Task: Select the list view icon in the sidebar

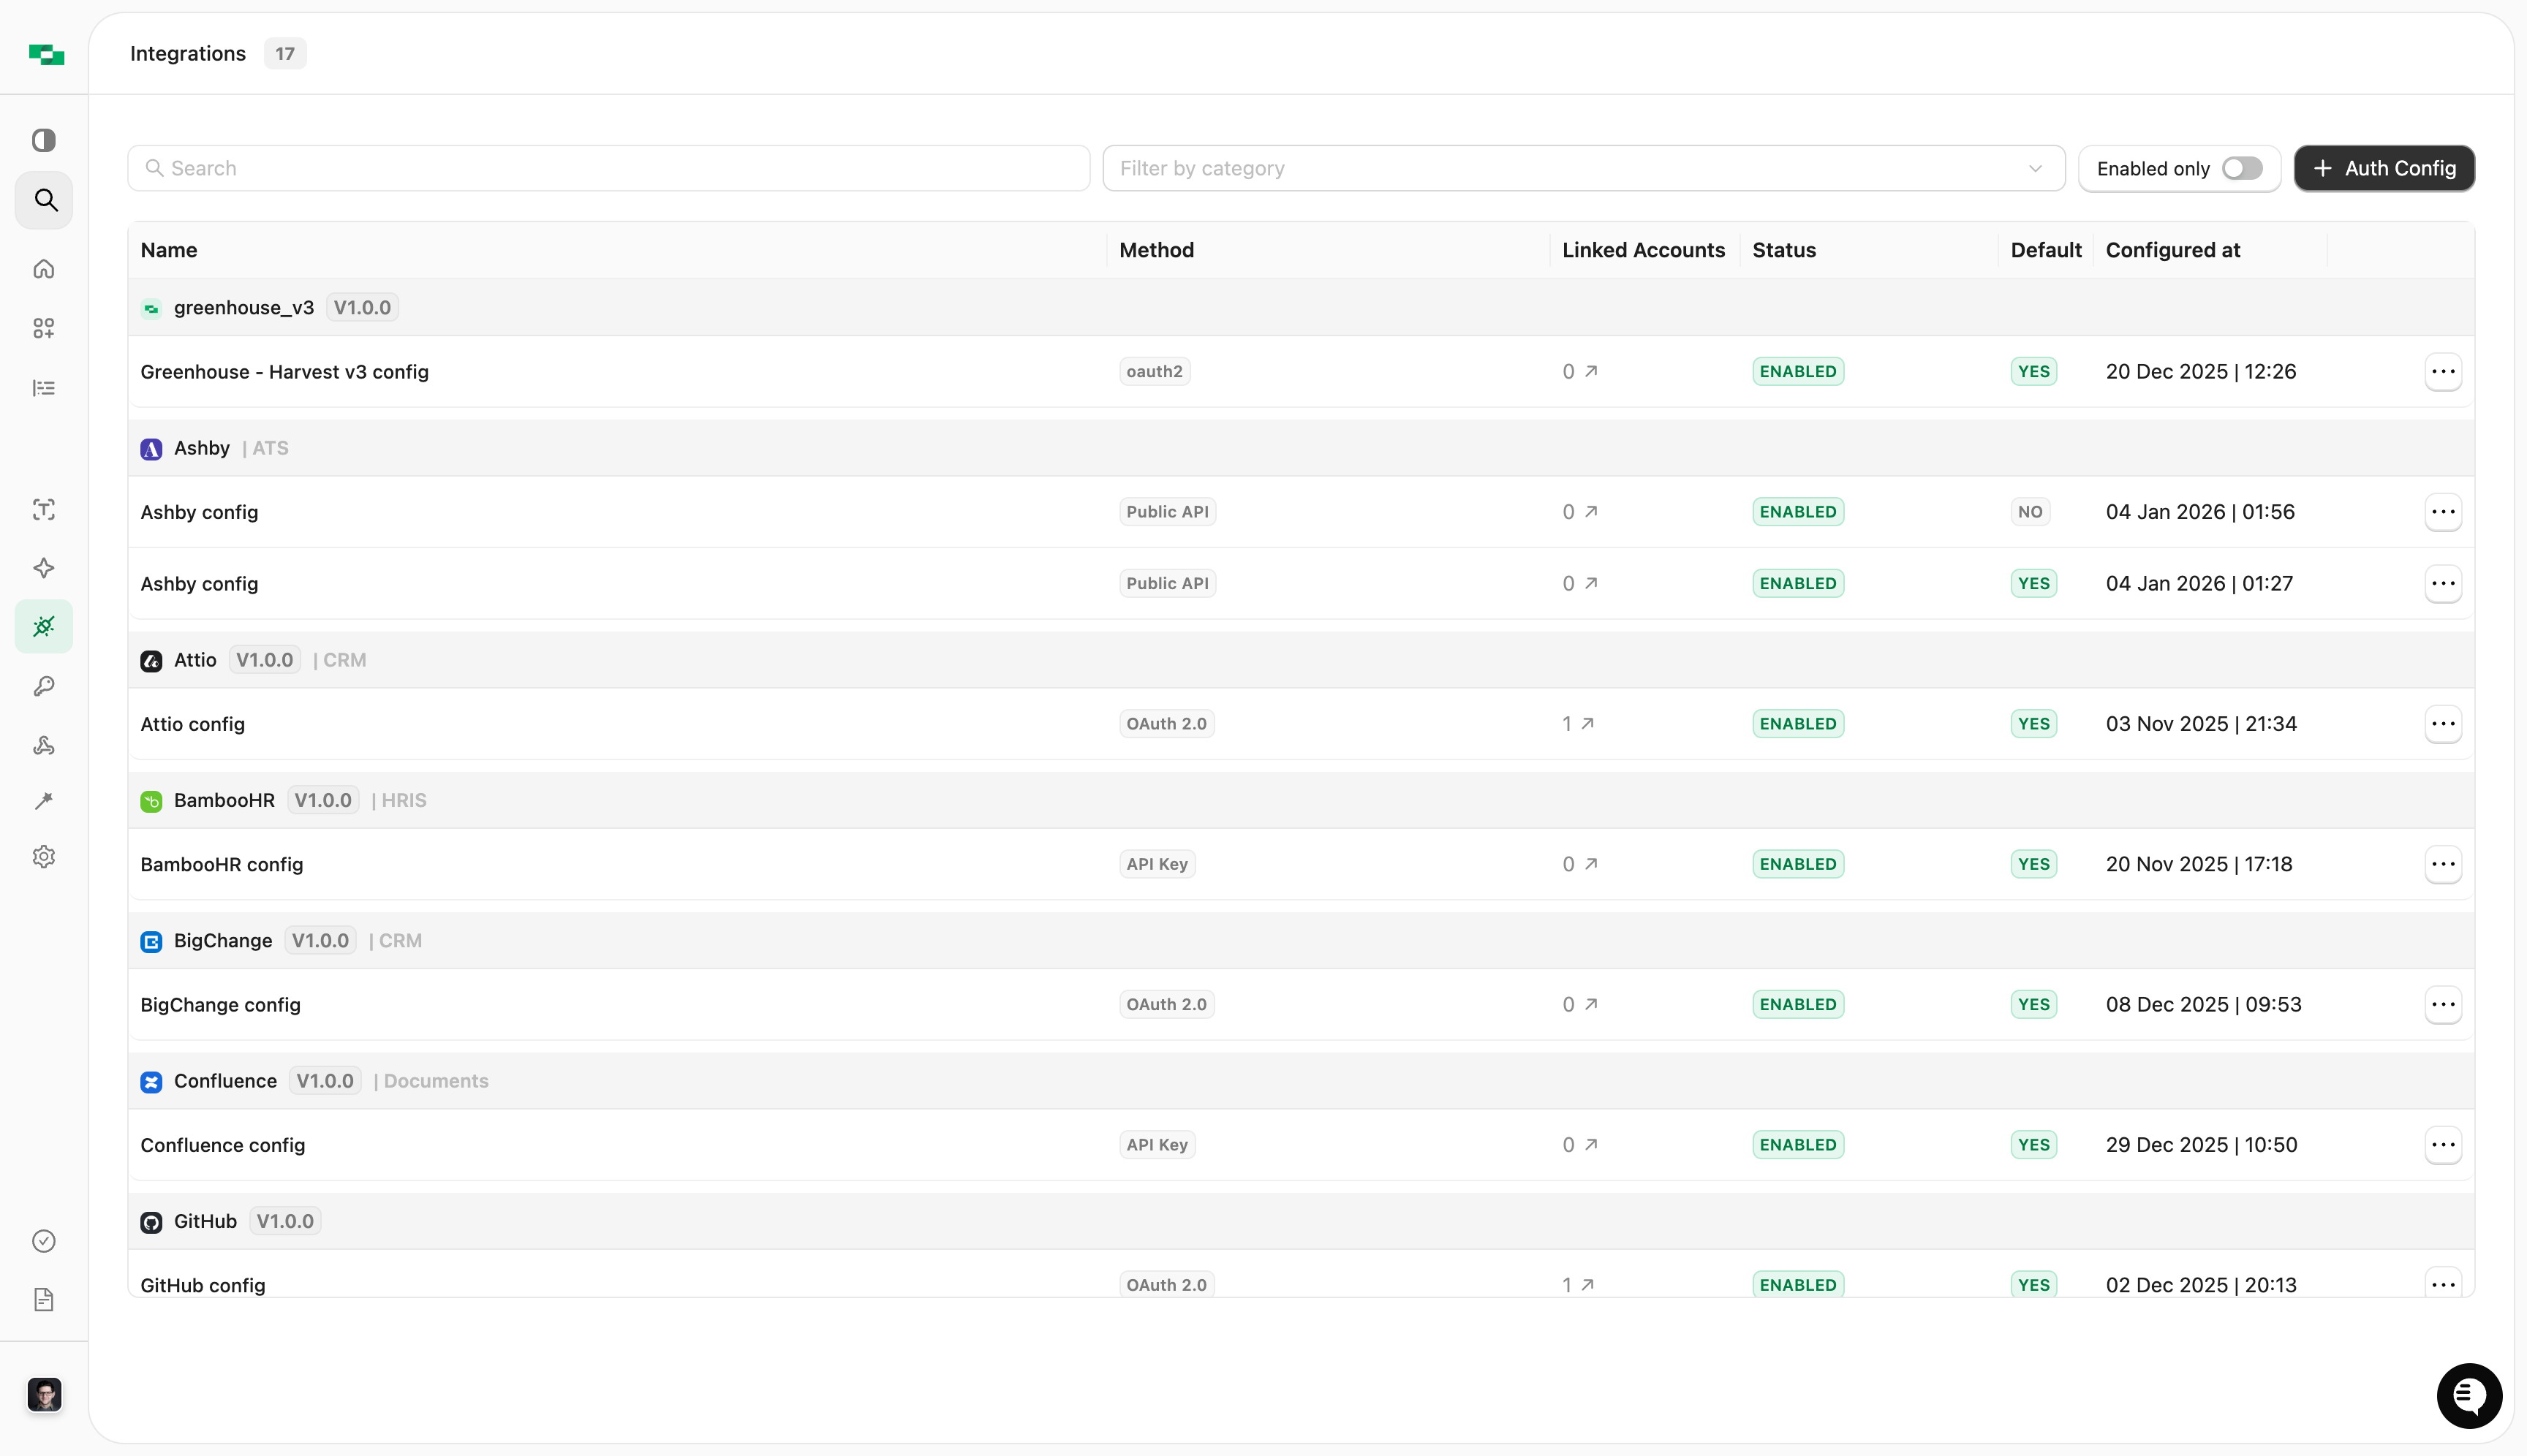Action: (x=44, y=387)
